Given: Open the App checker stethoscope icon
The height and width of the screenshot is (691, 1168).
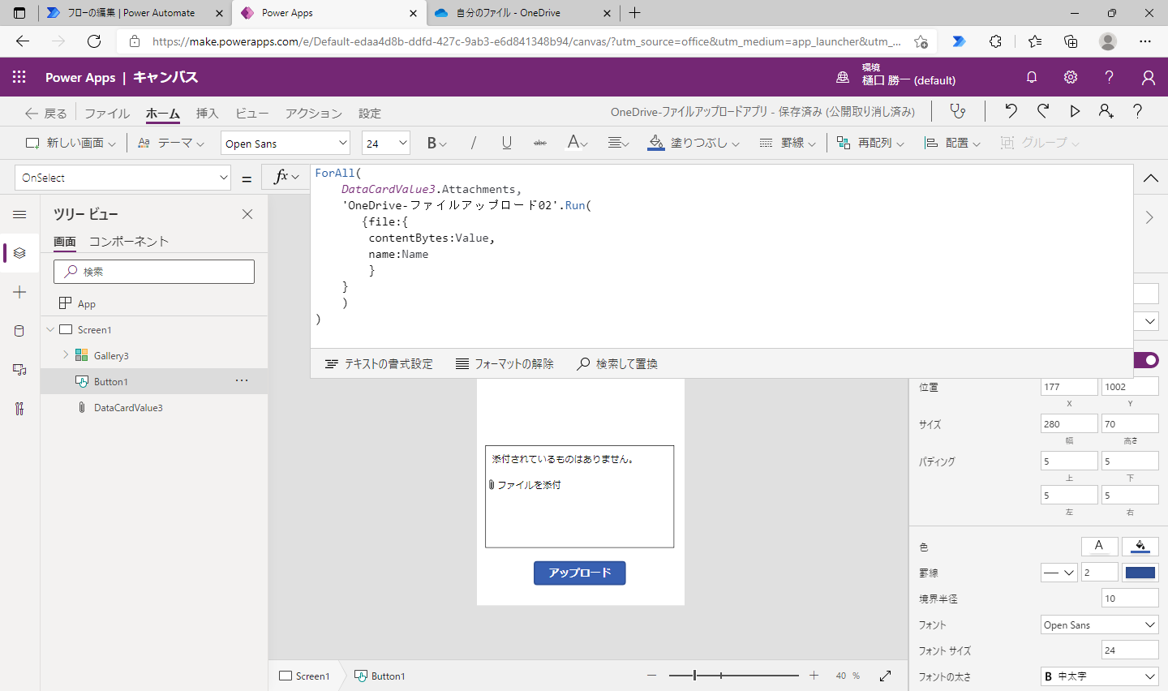Looking at the screenshot, I should coord(958,111).
